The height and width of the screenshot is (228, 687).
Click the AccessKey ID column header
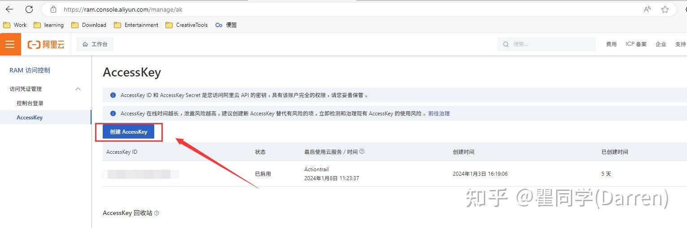(x=122, y=152)
